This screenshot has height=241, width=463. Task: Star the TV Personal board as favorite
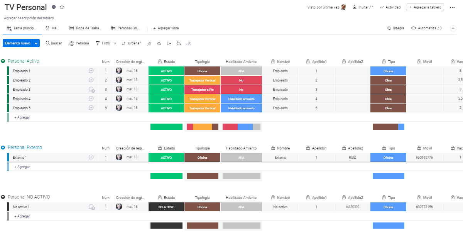(62, 7)
